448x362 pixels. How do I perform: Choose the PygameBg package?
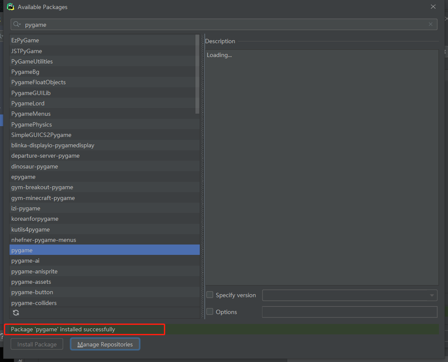click(105, 72)
